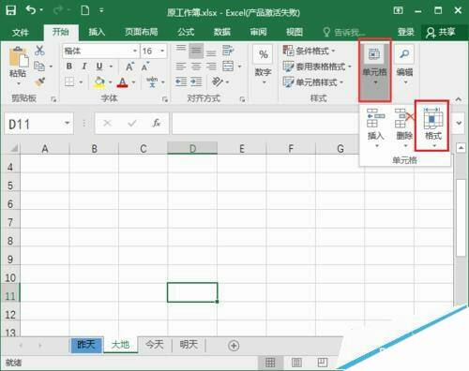Select the 昨天 sheet tab

click(x=86, y=345)
